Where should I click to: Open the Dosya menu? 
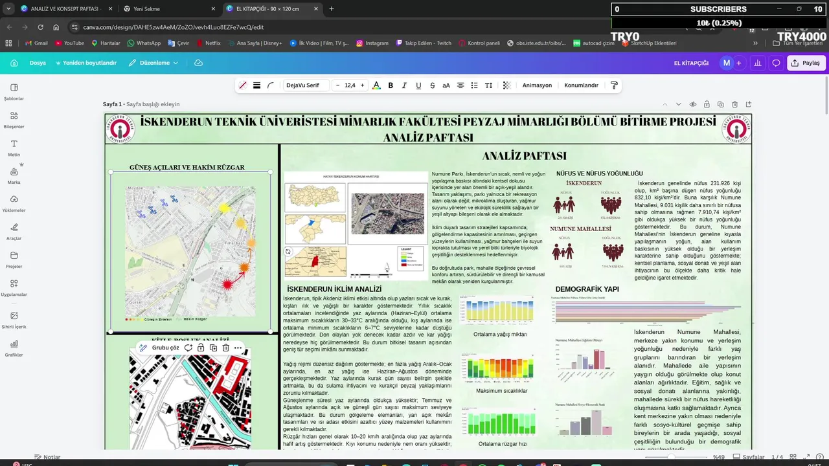pyautogui.click(x=38, y=63)
